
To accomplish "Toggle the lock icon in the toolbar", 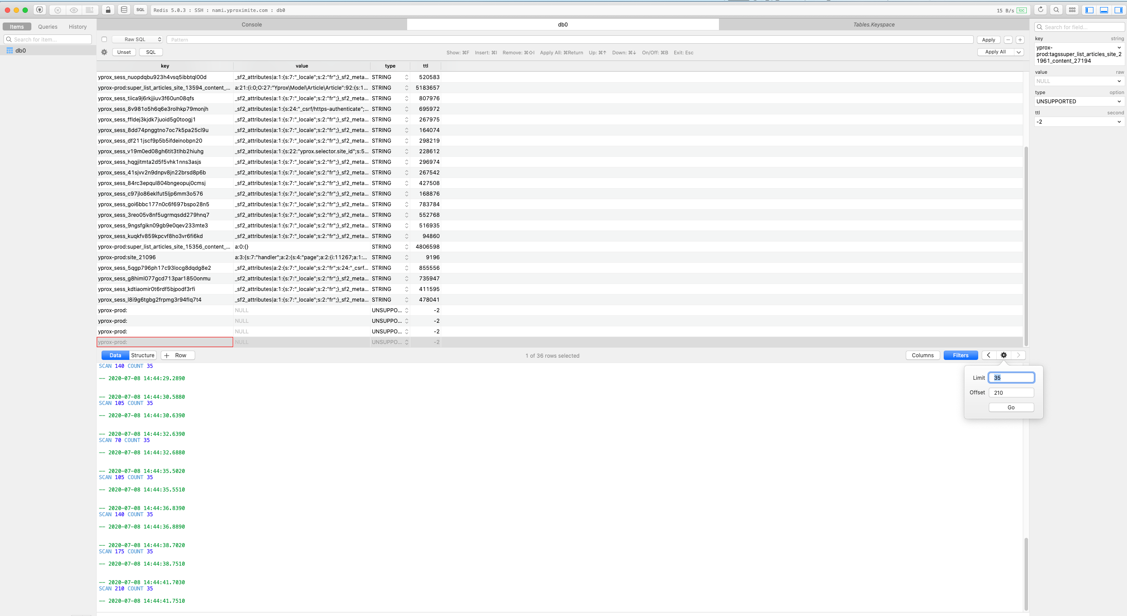I will (x=108, y=10).
